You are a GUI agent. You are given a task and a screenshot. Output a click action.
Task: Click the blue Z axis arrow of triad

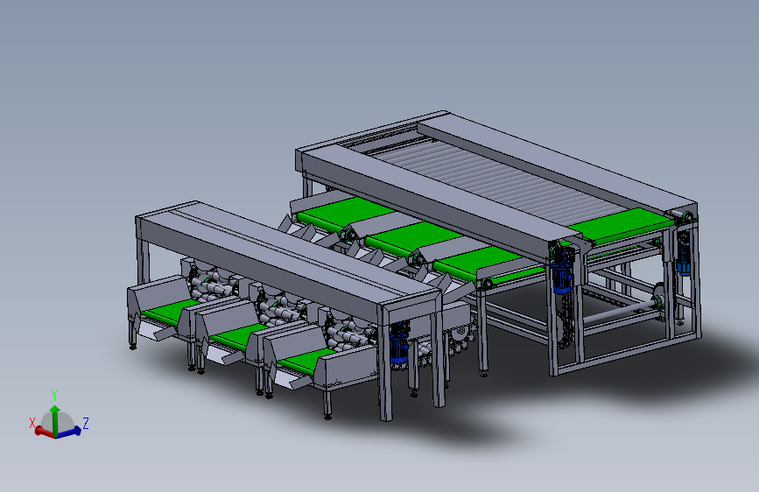click(x=69, y=432)
